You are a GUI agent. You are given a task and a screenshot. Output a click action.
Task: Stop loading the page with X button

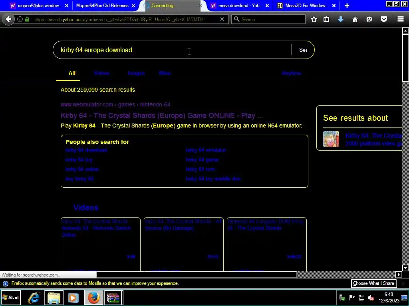pyautogui.click(x=222, y=19)
